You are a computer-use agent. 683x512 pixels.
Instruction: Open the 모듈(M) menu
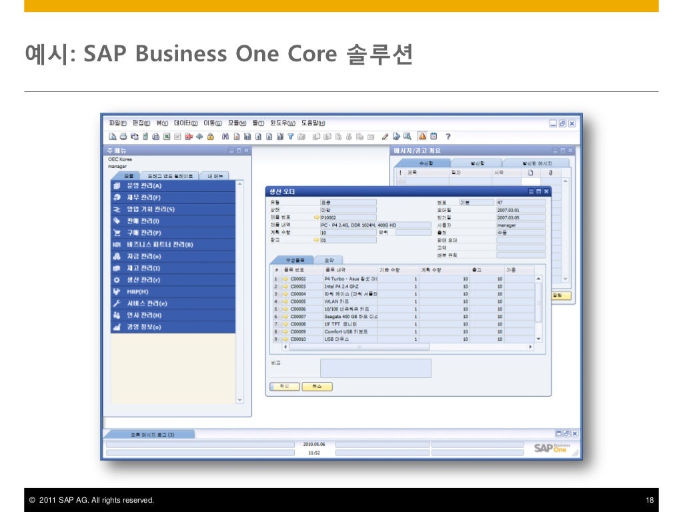click(237, 123)
